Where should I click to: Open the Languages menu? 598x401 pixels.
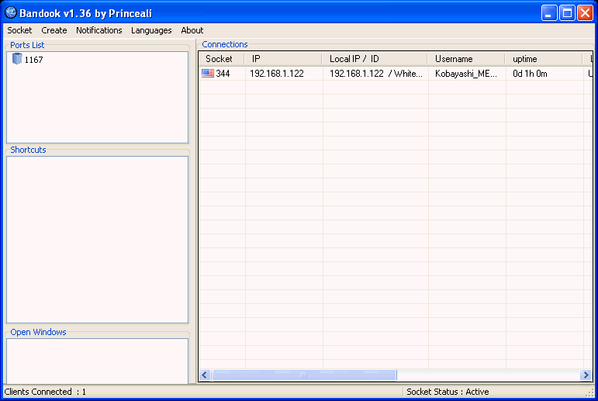(151, 30)
